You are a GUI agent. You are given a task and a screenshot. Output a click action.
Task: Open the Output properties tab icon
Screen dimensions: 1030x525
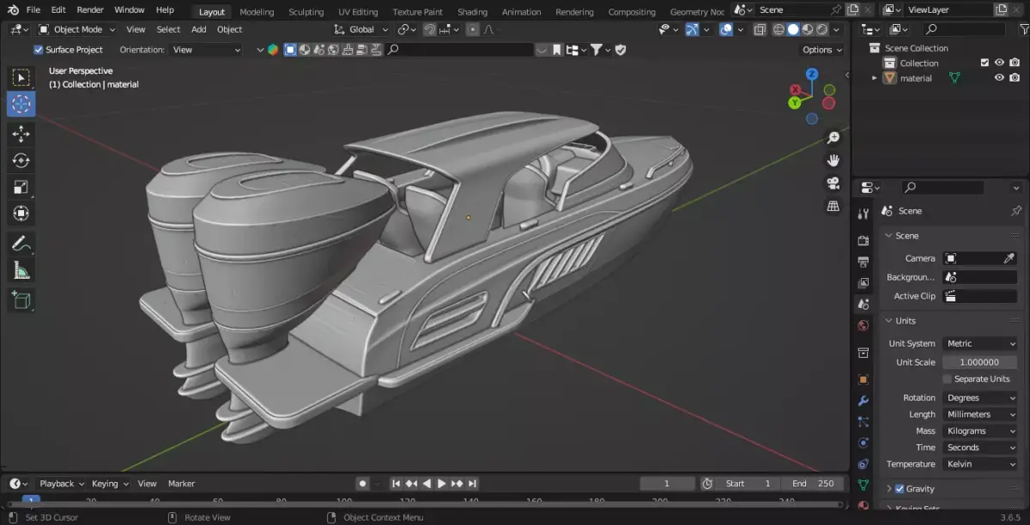click(x=863, y=262)
